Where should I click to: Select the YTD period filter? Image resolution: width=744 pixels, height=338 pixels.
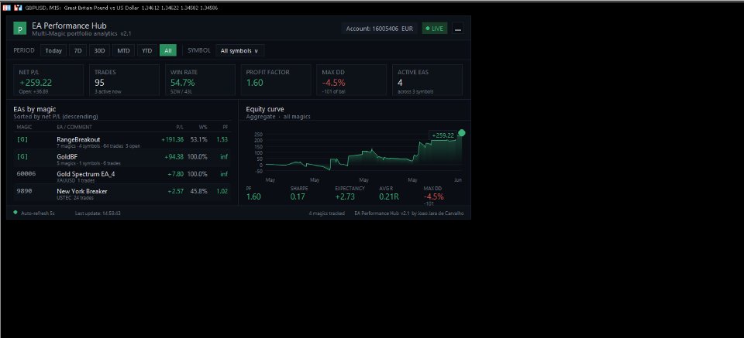pos(147,50)
